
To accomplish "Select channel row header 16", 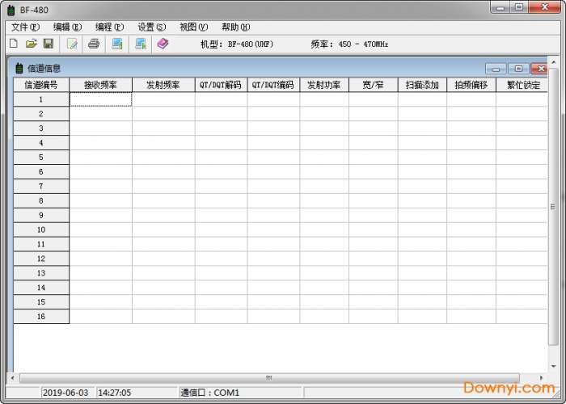I will click(x=41, y=317).
